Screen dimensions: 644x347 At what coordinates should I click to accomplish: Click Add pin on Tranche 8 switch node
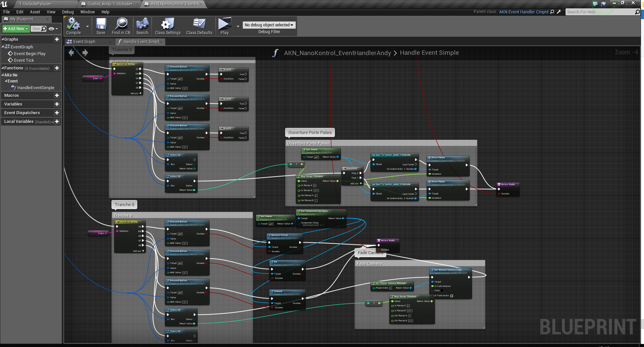(139, 251)
